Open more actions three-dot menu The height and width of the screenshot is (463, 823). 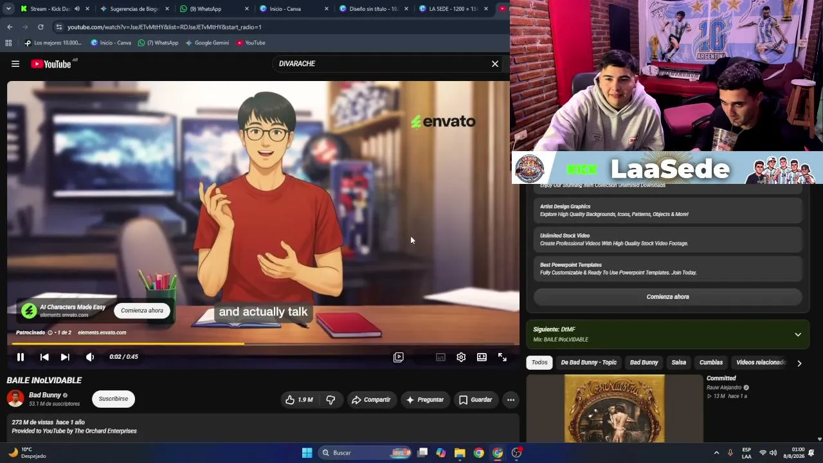(x=511, y=399)
